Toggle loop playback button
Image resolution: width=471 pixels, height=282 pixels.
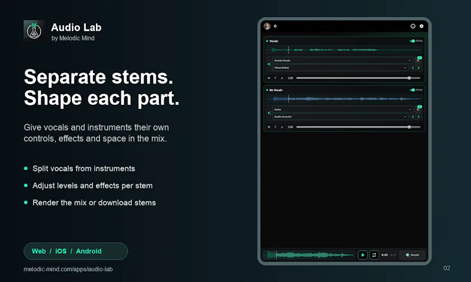coord(374,255)
